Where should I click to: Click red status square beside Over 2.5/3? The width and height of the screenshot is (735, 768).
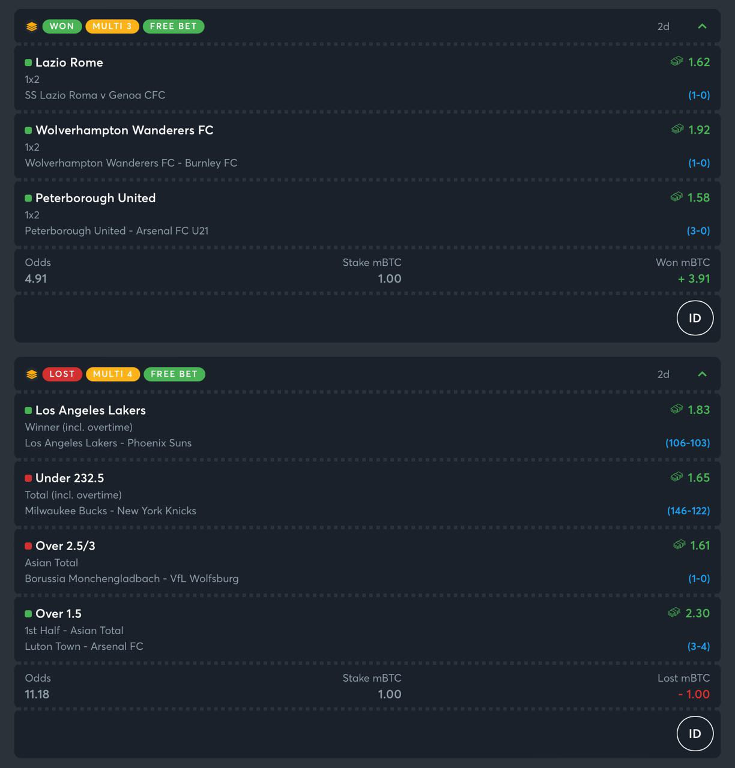point(28,546)
